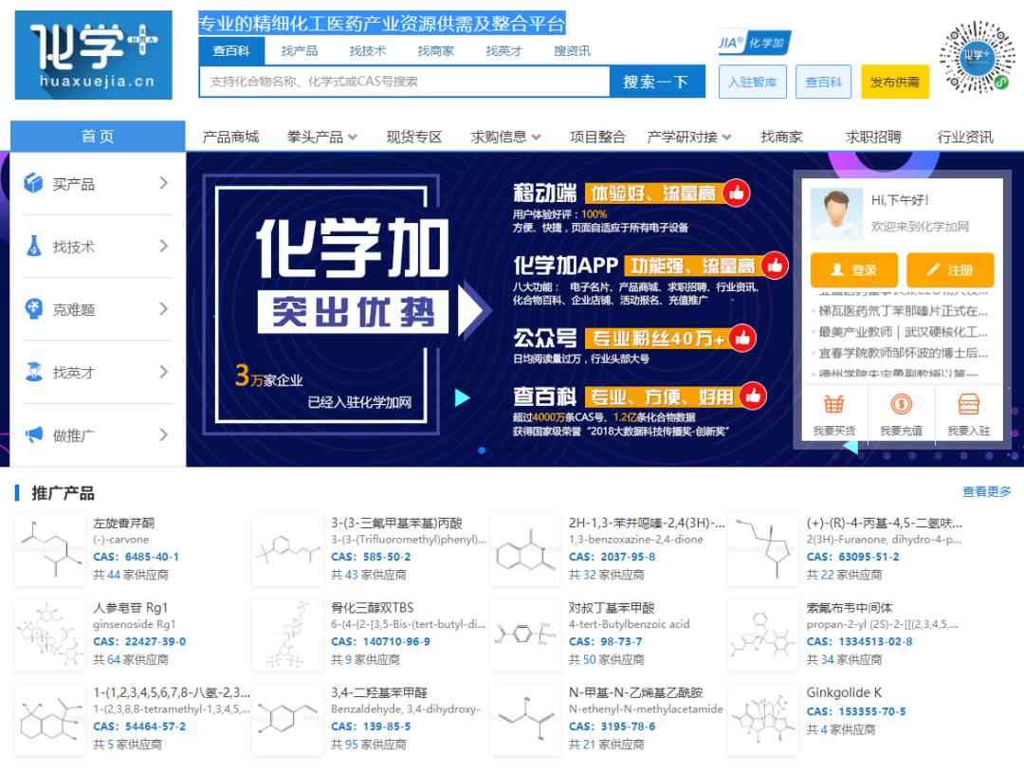Screen dimensions: 1024x774
Task: Select the active blue carousel dot
Action: point(482,450)
